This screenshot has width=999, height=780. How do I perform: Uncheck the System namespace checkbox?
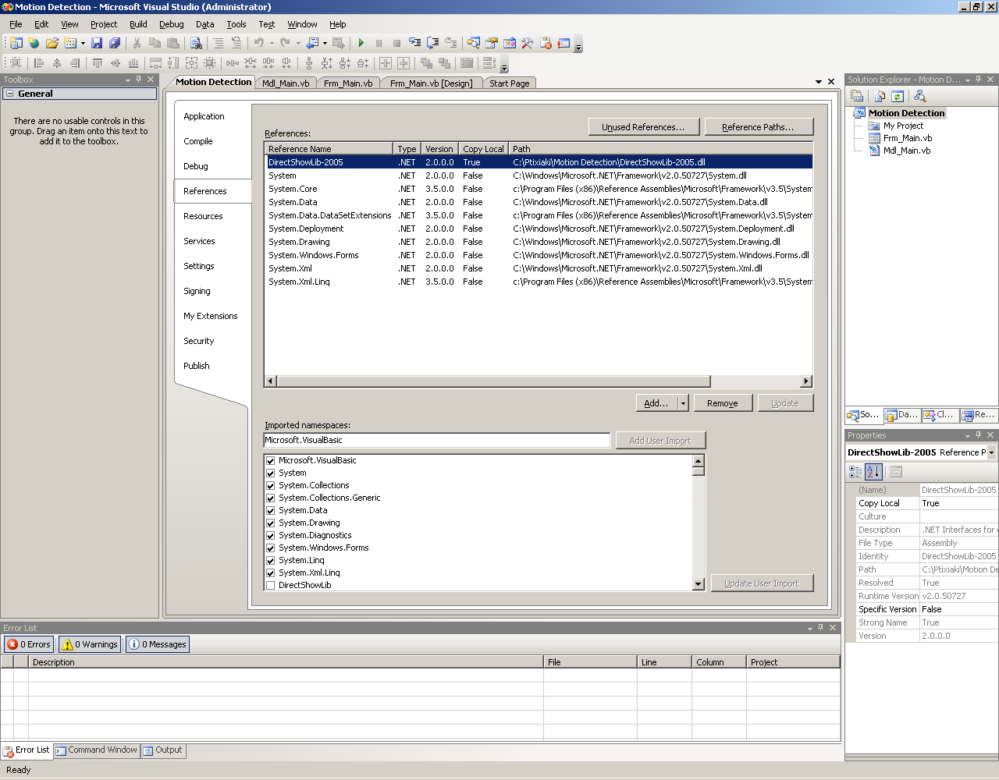click(271, 473)
